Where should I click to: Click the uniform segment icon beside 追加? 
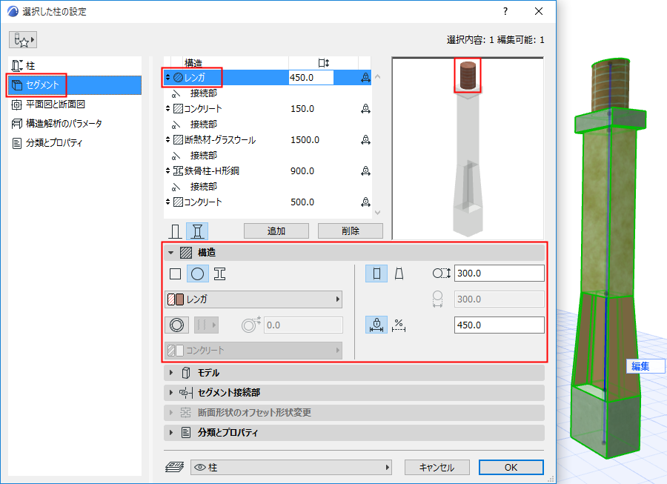(x=175, y=231)
